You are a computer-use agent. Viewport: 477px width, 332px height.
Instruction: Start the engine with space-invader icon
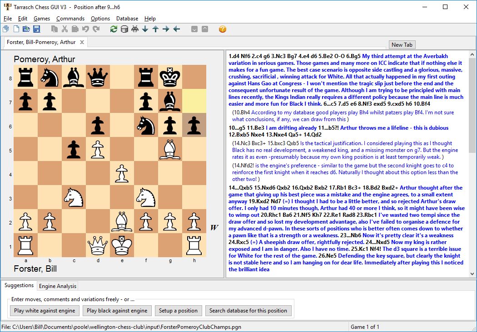(135, 29)
